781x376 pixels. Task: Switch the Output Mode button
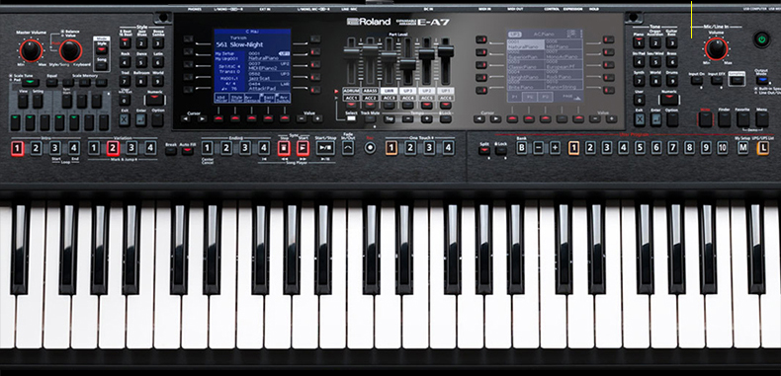[761, 80]
